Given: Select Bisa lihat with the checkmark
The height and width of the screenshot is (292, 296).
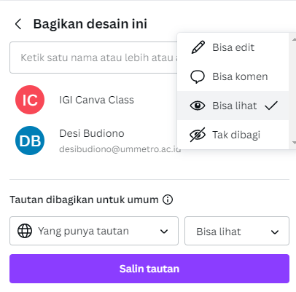Looking at the screenshot, I should pos(233,106).
